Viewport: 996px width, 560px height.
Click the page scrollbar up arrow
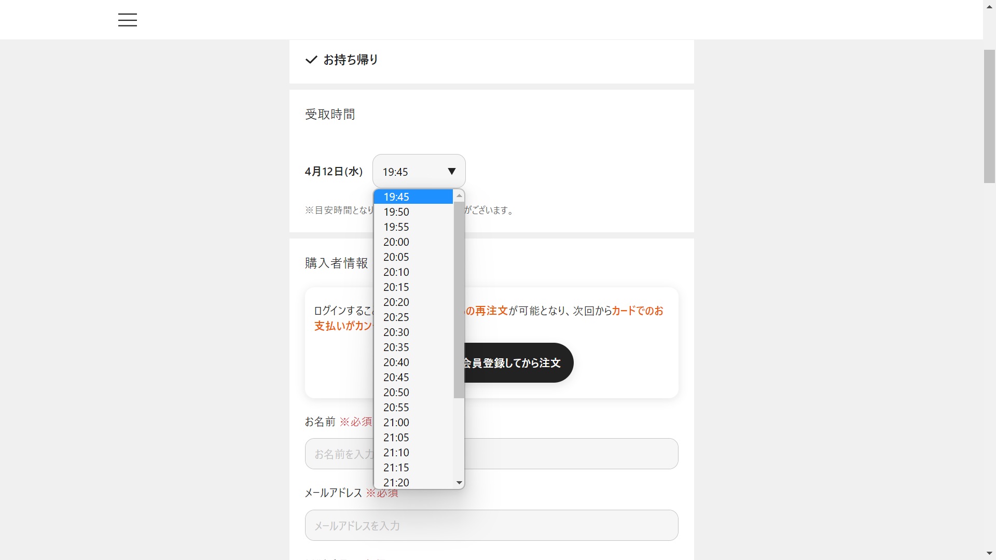(989, 6)
